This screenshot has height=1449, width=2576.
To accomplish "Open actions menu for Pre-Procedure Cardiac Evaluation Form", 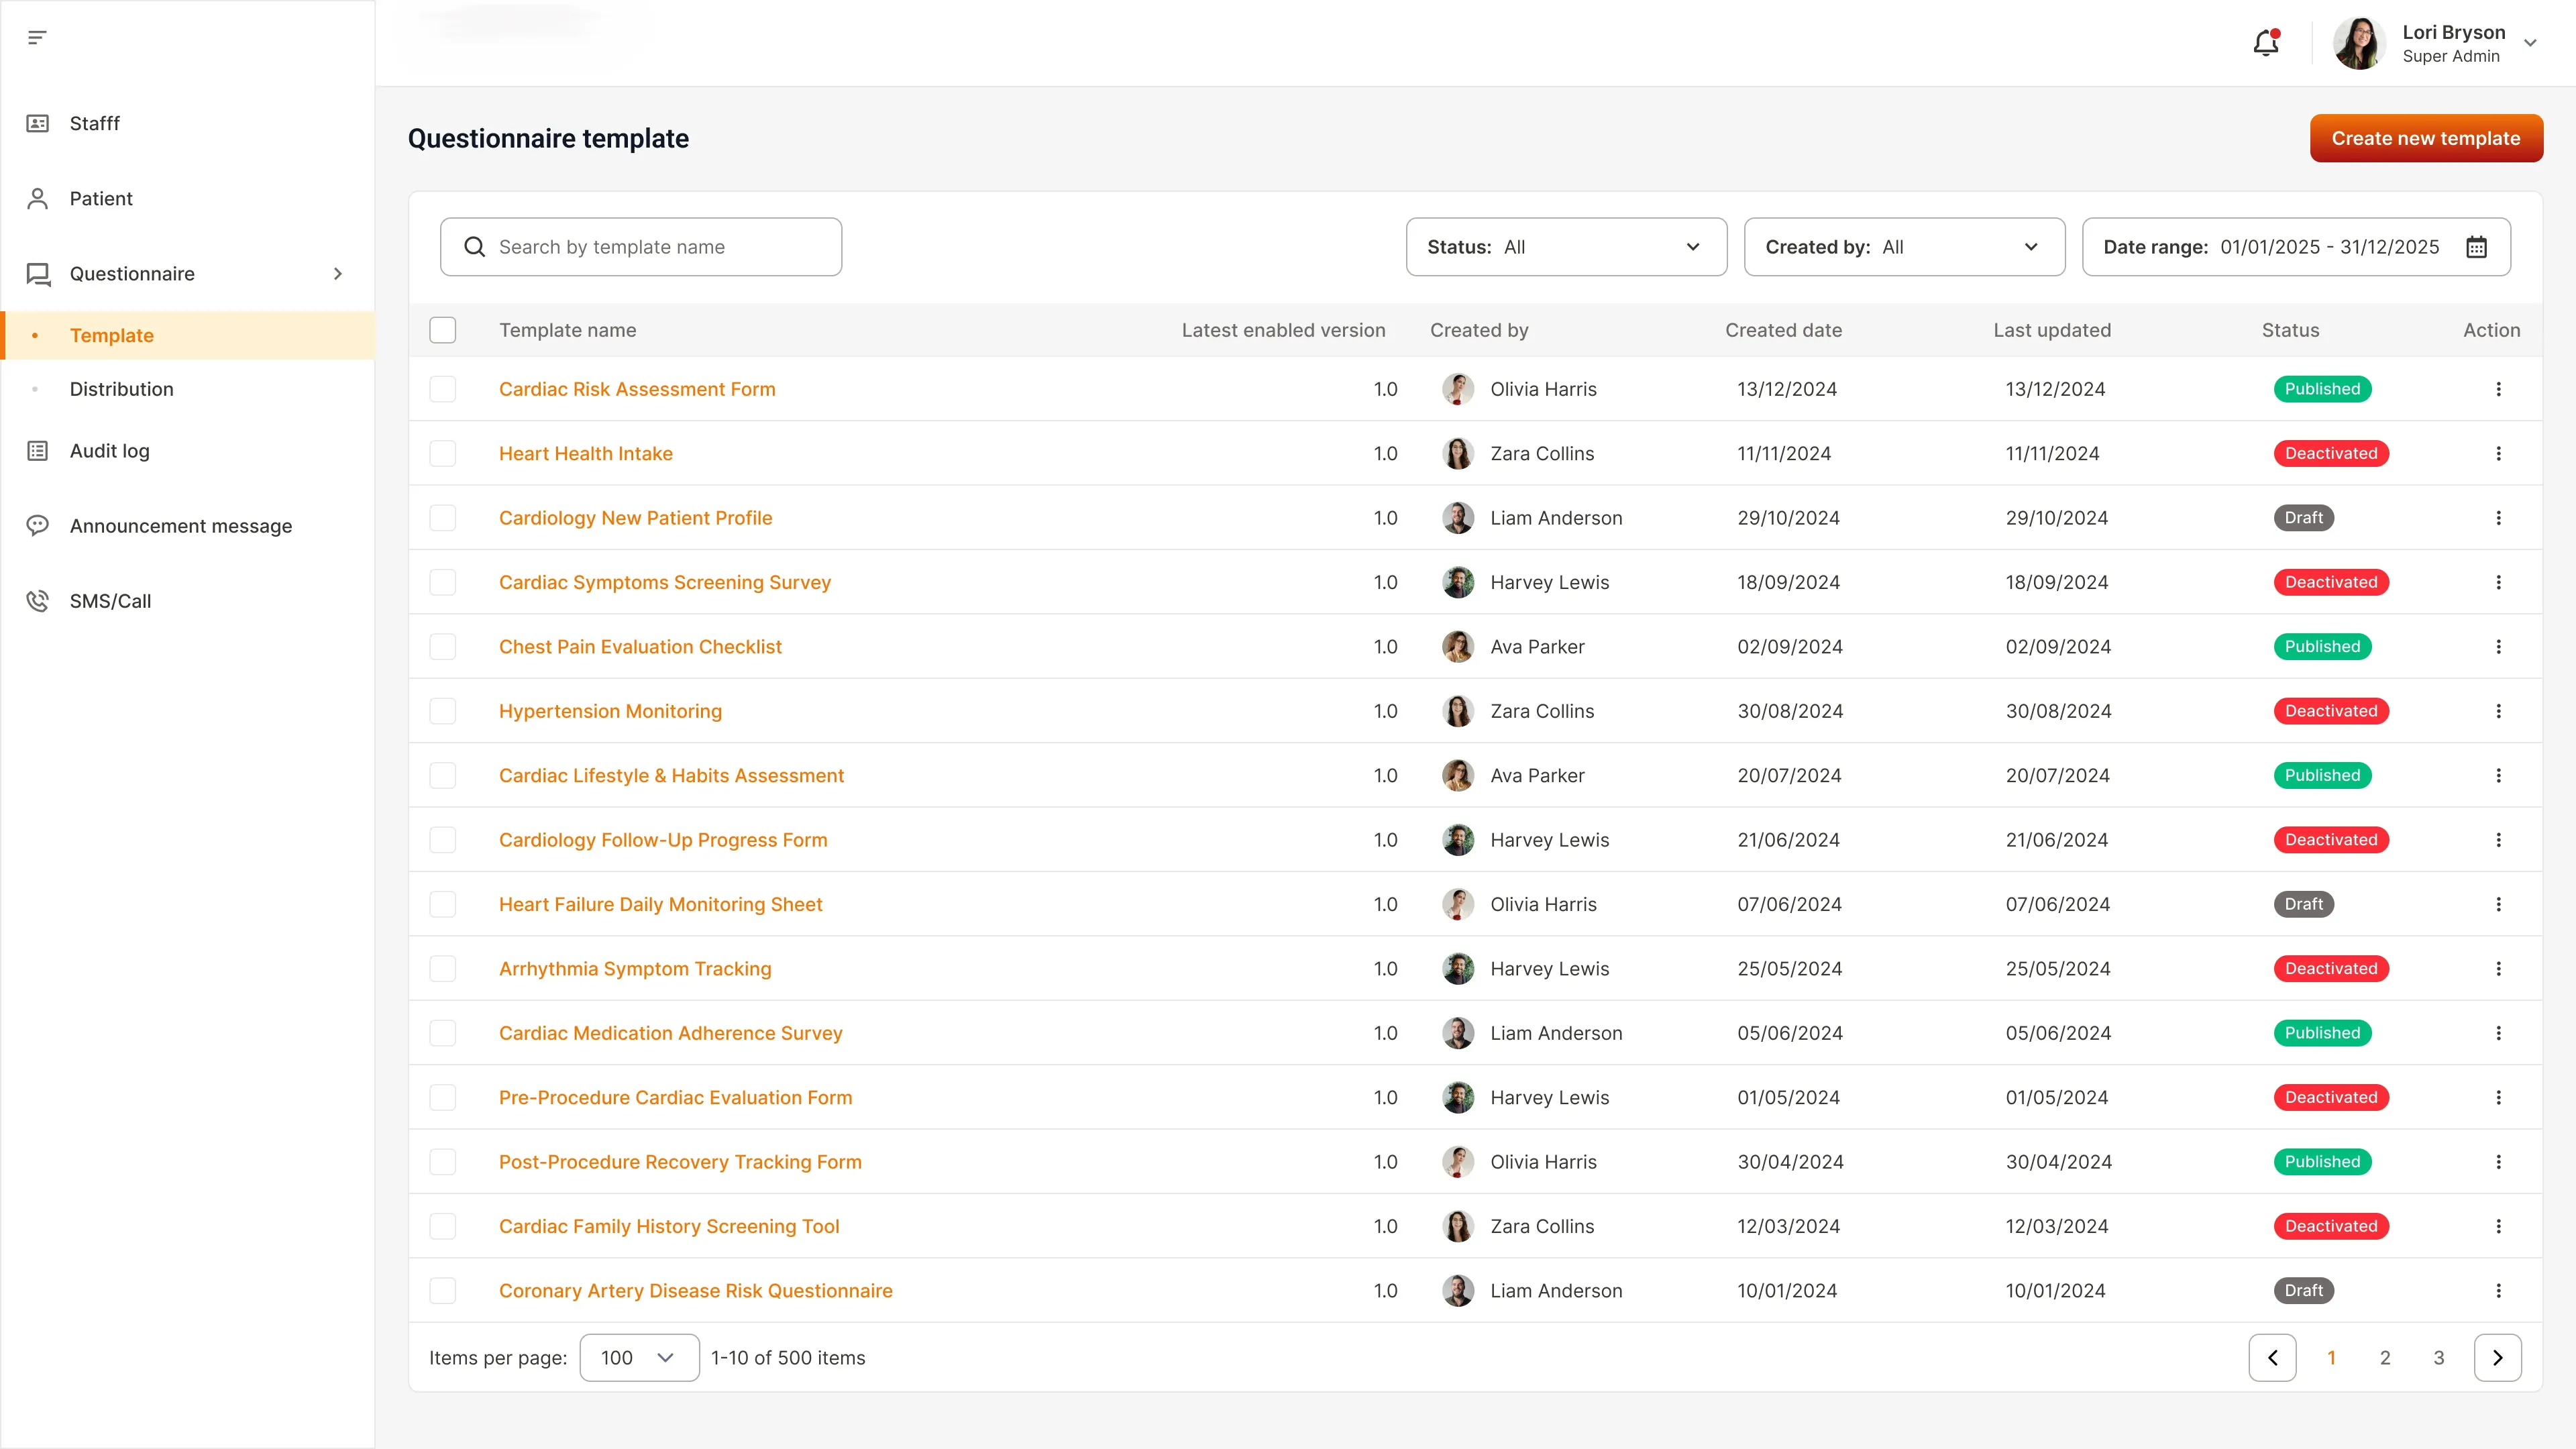I will (x=2498, y=1098).
